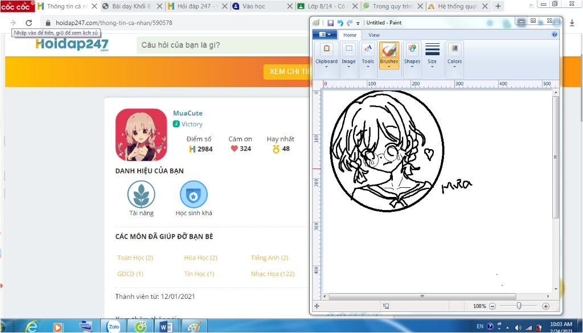This screenshot has height=333, width=583.
Task: Undo the last Paint stroke
Action: 340,23
